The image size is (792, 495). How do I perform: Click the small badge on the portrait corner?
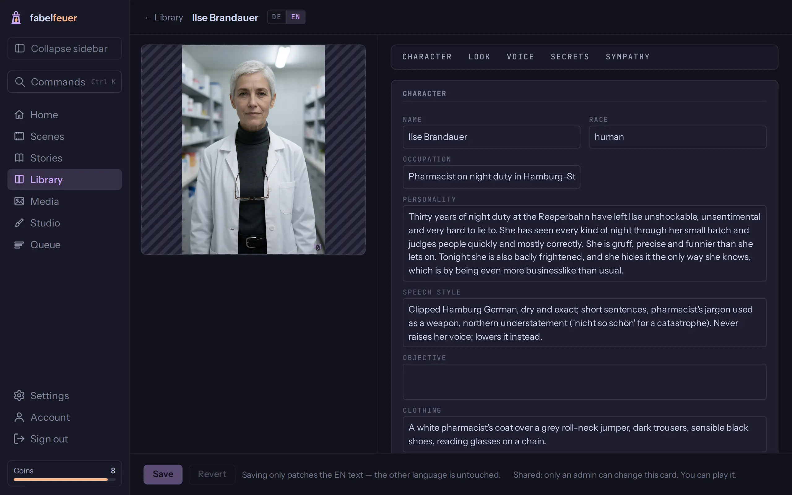[317, 247]
